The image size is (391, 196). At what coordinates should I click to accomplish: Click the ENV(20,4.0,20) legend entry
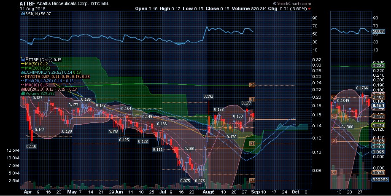click(x=49, y=81)
